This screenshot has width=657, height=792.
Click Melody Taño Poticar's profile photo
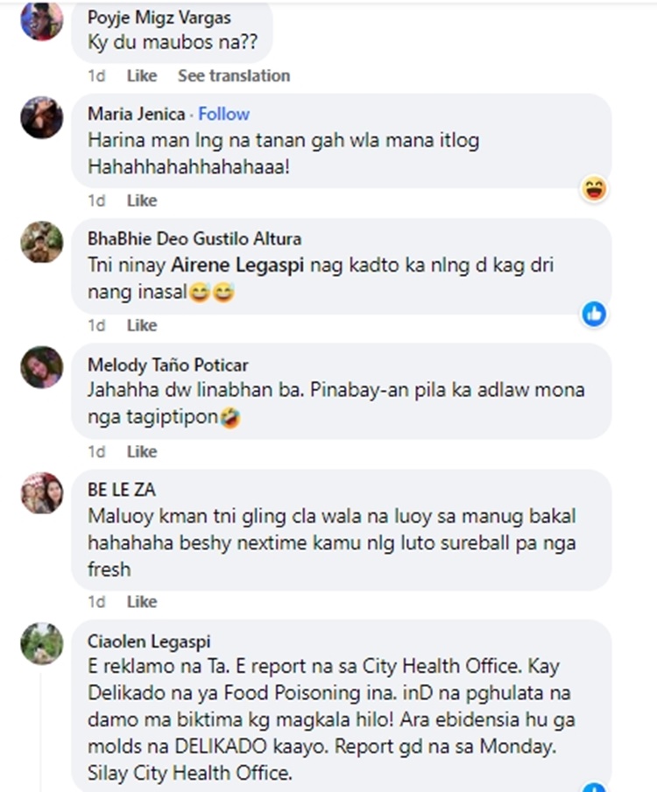(x=41, y=367)
